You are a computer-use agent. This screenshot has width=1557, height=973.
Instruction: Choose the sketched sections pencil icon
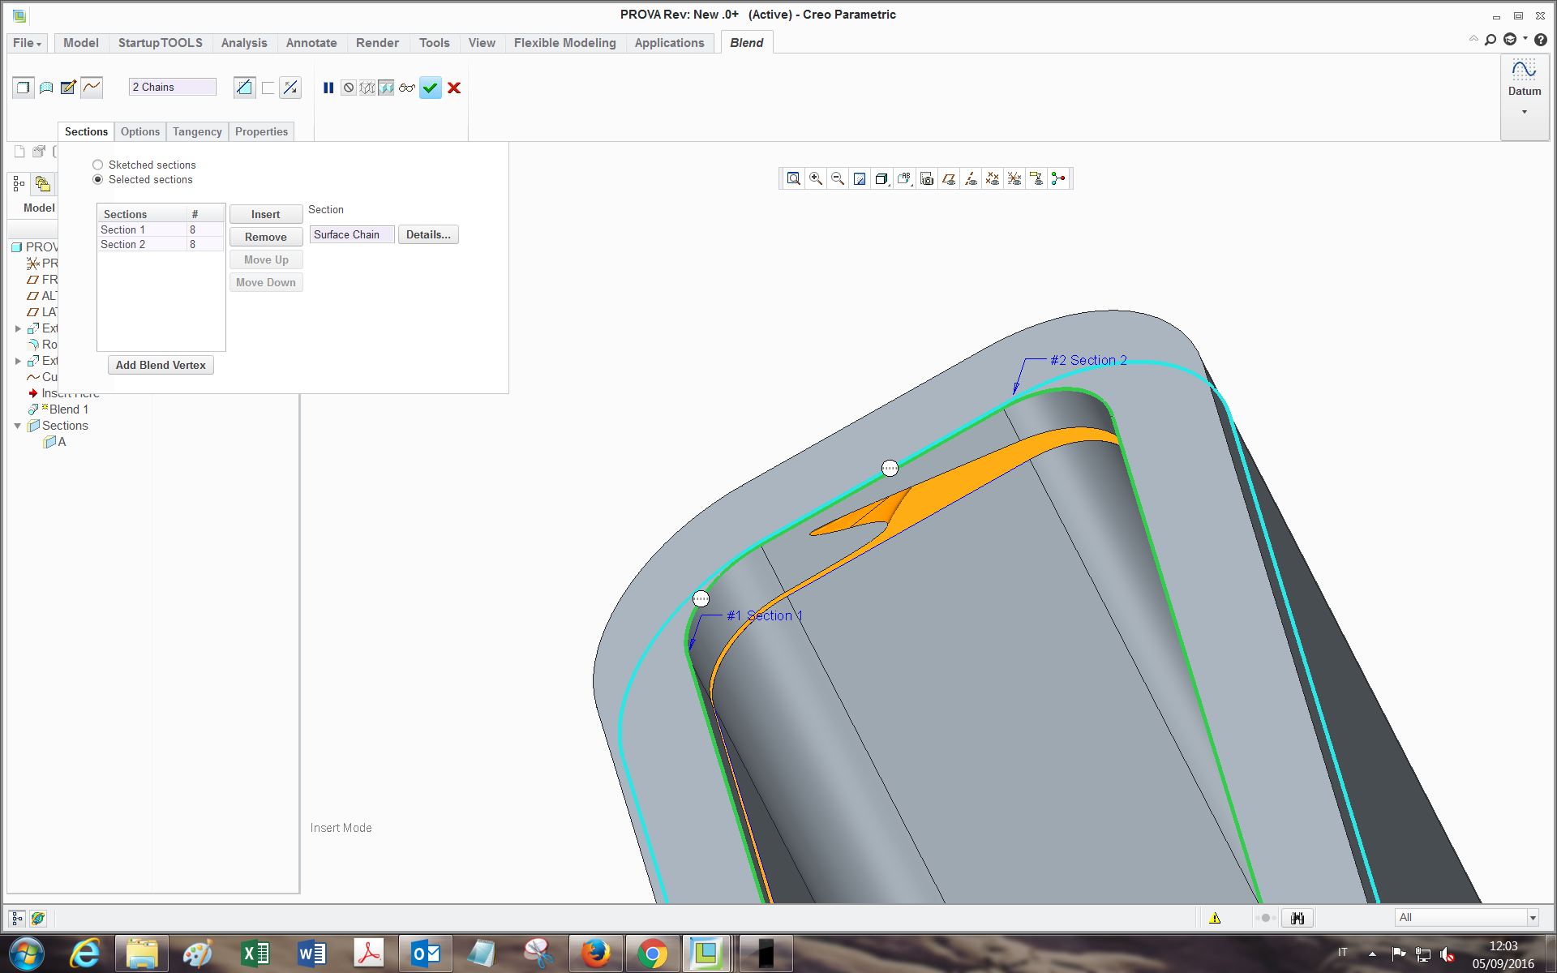(69, 88)
